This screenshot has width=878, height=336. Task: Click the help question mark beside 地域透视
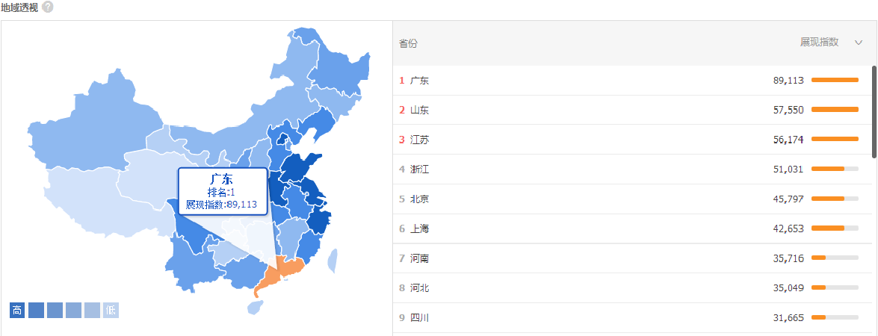coord(48,7)
